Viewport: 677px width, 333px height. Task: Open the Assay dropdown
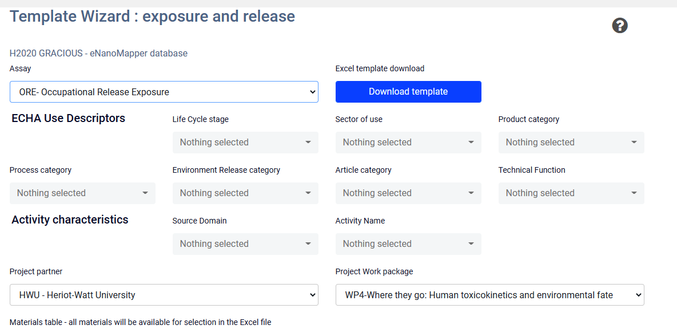point(164,92)
